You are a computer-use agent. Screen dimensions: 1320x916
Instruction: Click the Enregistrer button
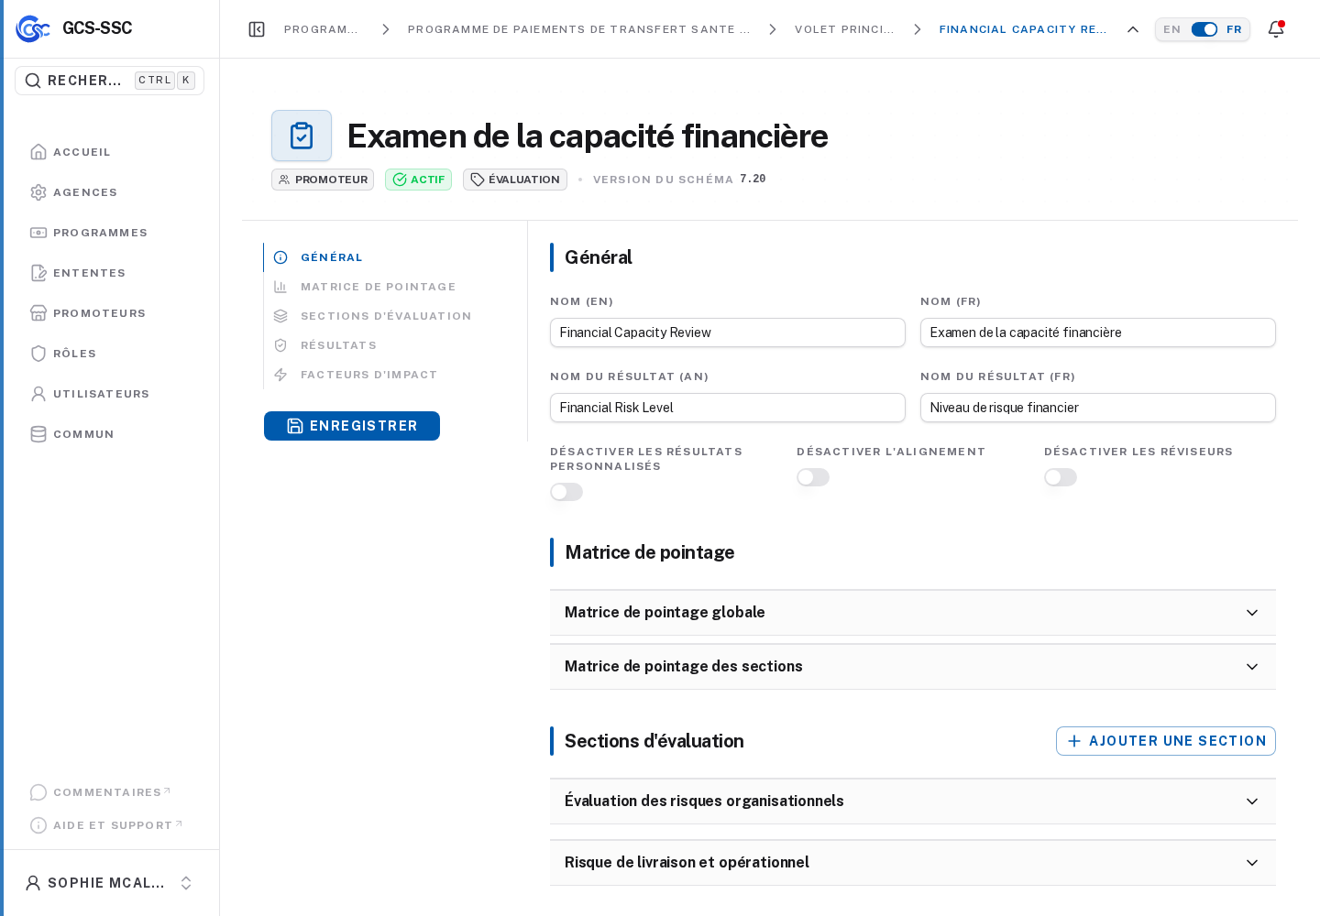[x=352, y=426]
